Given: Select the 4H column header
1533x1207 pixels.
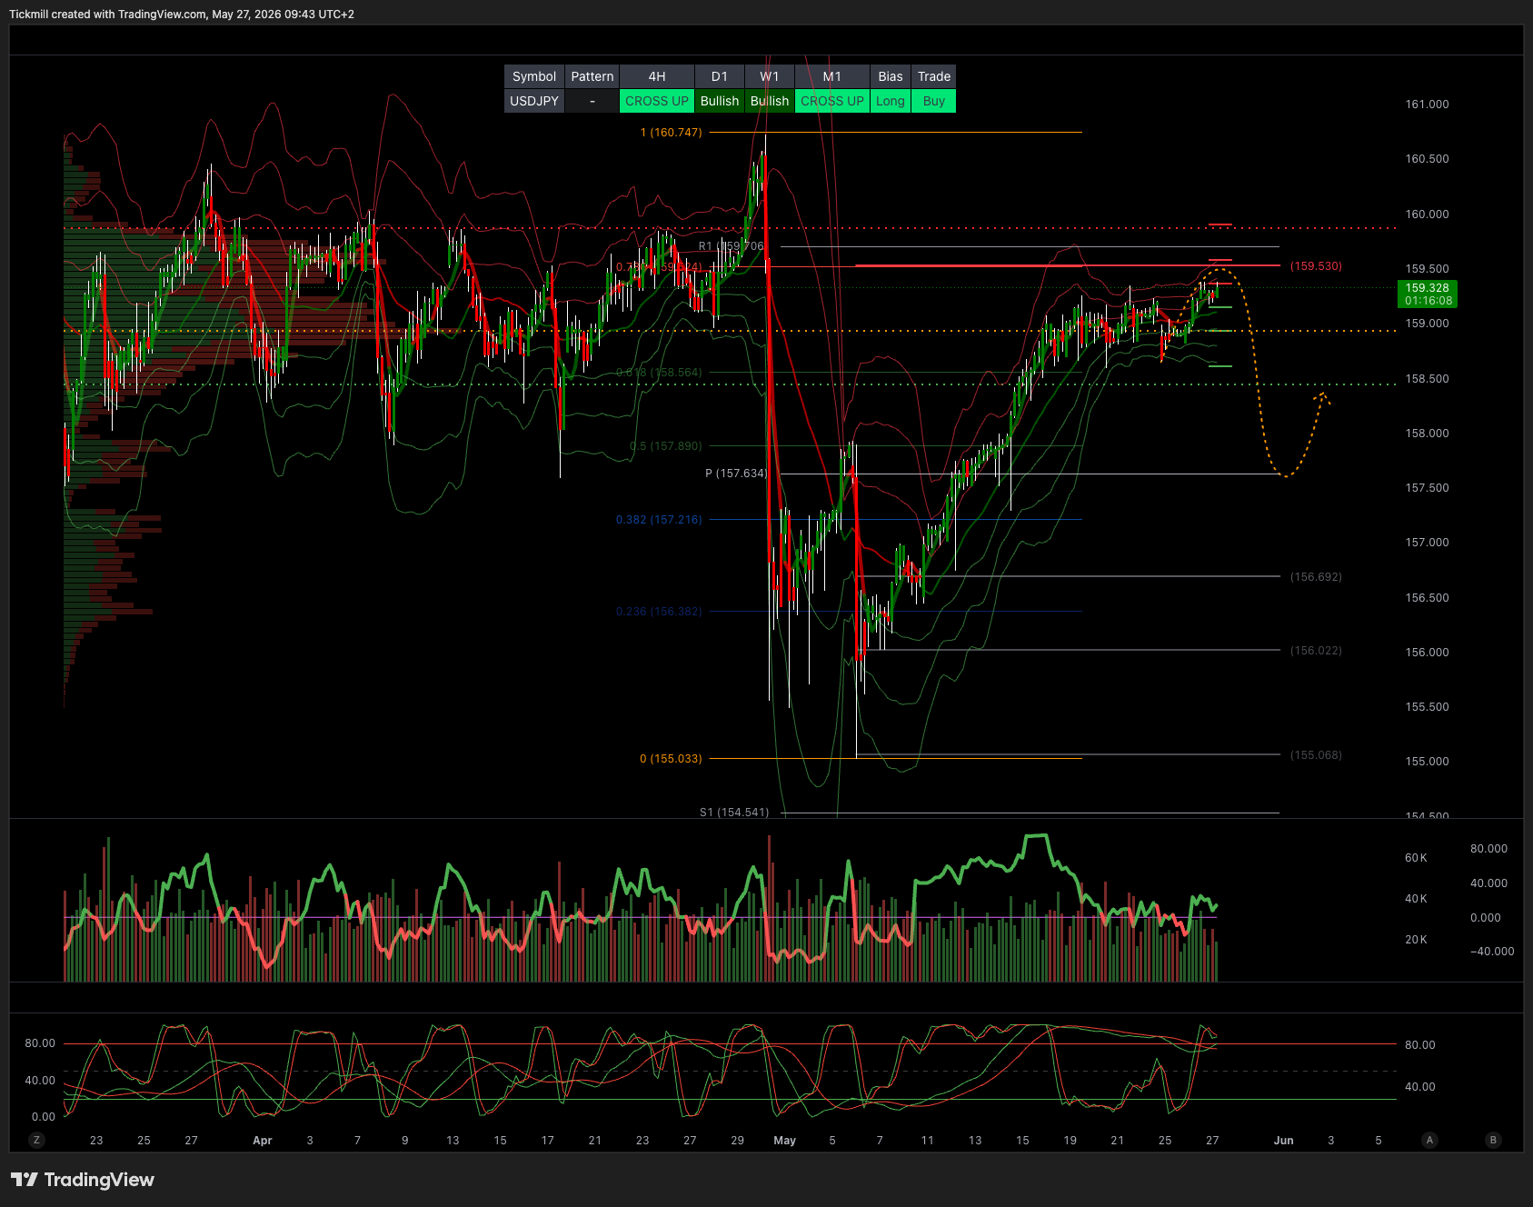Looking at the screenshot, I should click(657, 76).
